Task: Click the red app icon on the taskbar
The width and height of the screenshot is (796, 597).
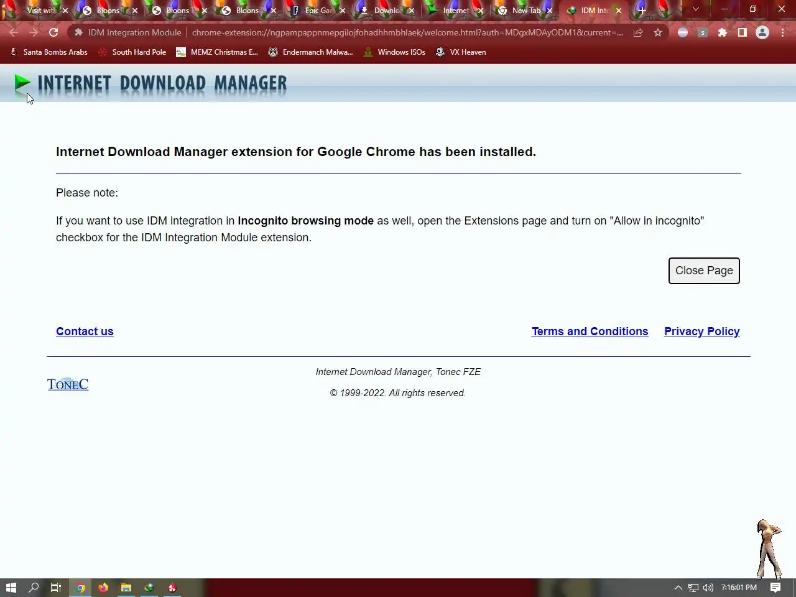Action: click(x=172, y=588)
